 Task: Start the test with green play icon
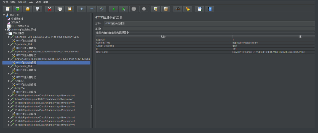tap(114, 9)
